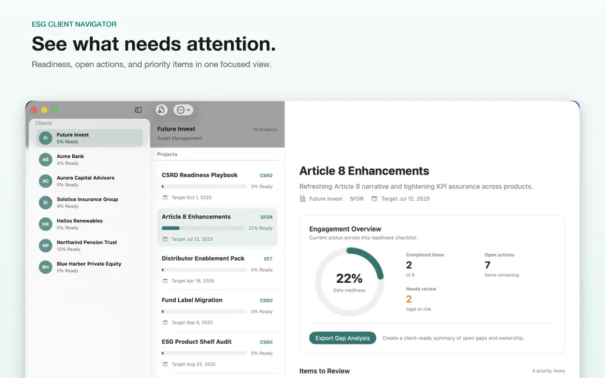Viewport: 605px width, 378px height.
Task: Click calendar icon beside Target Sep 9, 2025
Action: click(165, 322)
